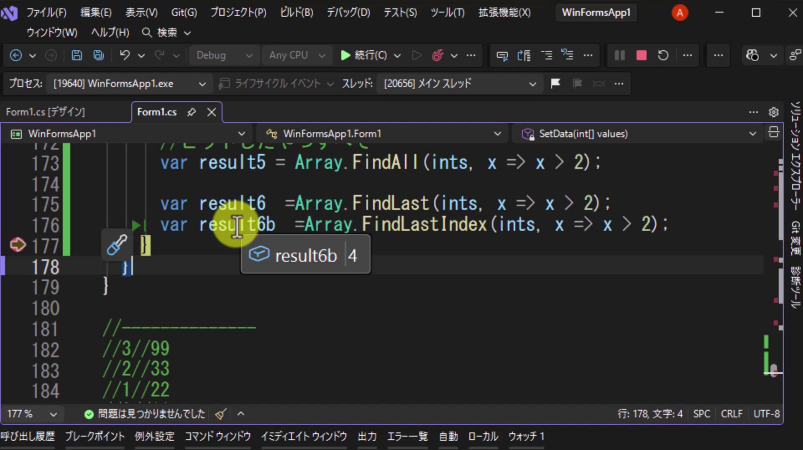803x450 pixels.
Task: Open the WinFormsApp1.Form1 class dropdown
Action: pyautogui.click(x=382, y=134)
